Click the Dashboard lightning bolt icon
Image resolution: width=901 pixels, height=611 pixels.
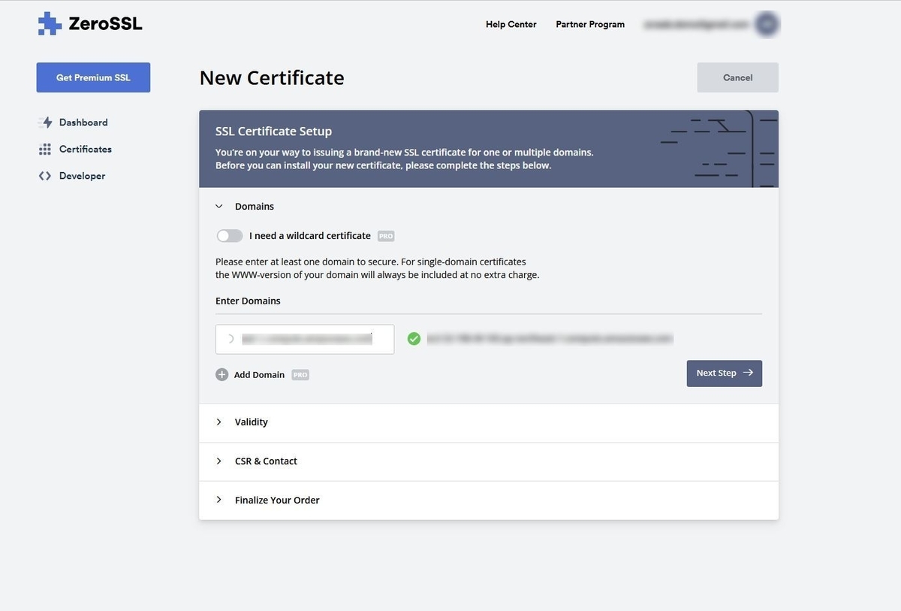(x=46, y=123)
